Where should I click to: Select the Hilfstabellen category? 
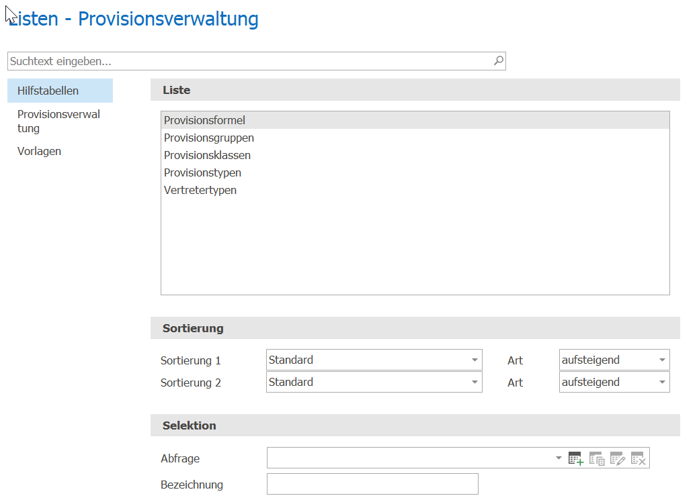coord(60,91)
